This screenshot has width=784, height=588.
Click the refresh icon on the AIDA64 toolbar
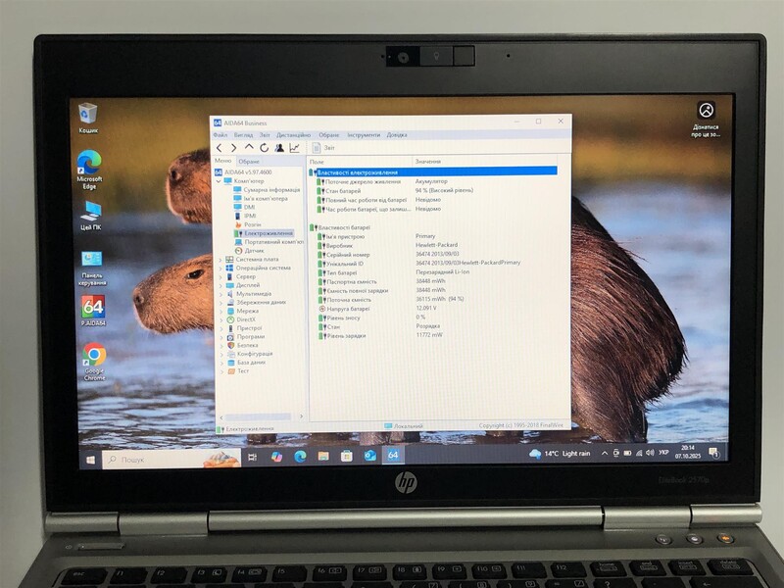[263, 147]
